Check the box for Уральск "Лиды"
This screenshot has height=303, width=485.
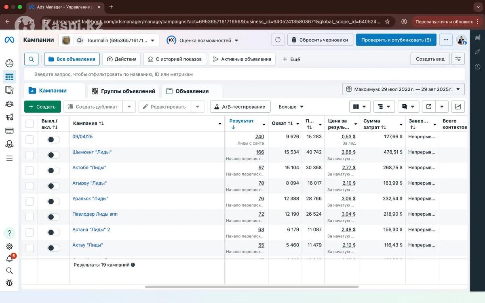(x=30, y=201)
